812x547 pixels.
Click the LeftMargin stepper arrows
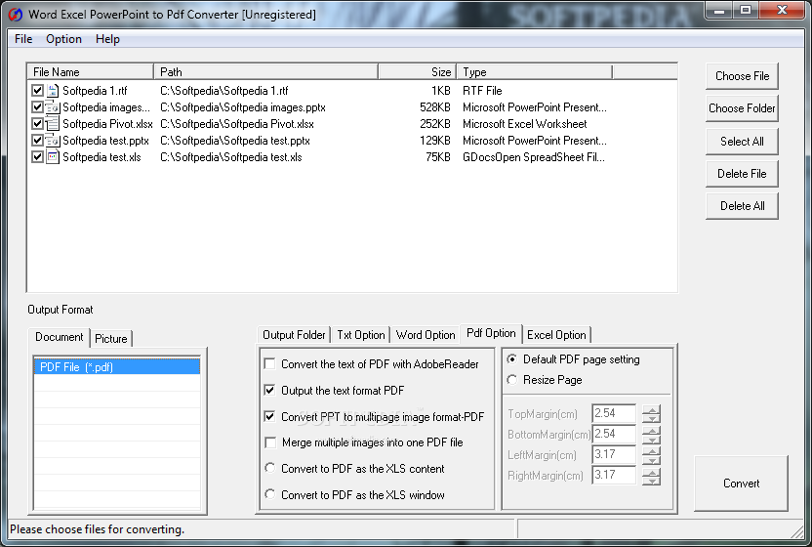651,455
